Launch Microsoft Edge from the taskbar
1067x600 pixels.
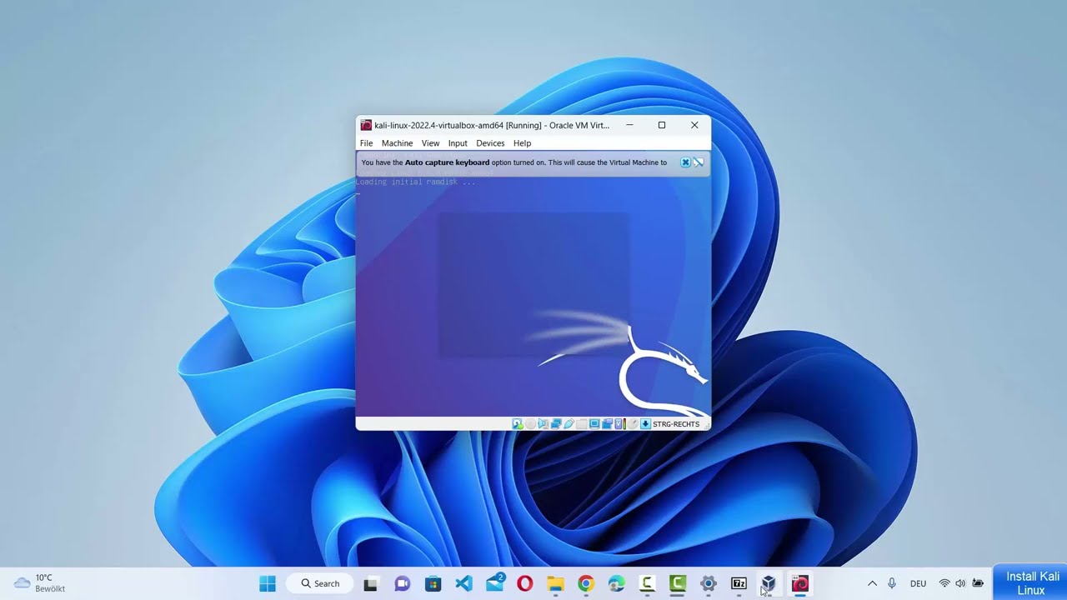(616, 583)
